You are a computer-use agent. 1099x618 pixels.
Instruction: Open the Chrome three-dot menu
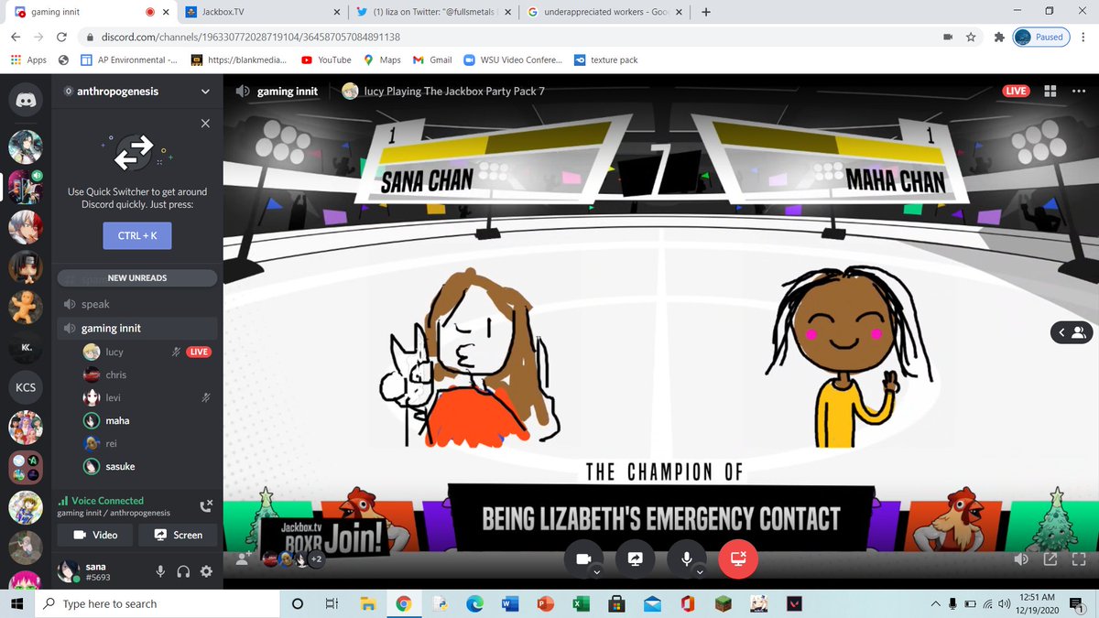click(1083, 37)
